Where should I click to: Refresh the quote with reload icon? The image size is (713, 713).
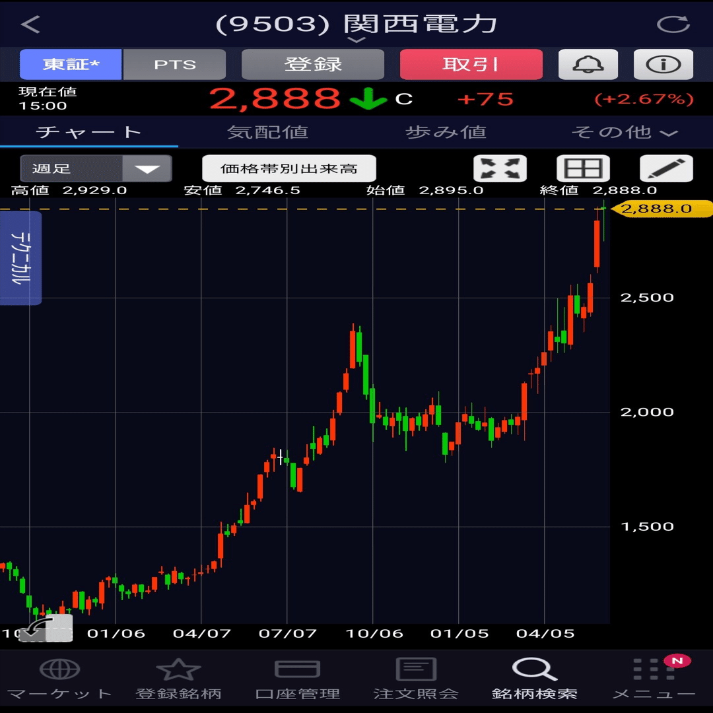click(x=673, y=24)
